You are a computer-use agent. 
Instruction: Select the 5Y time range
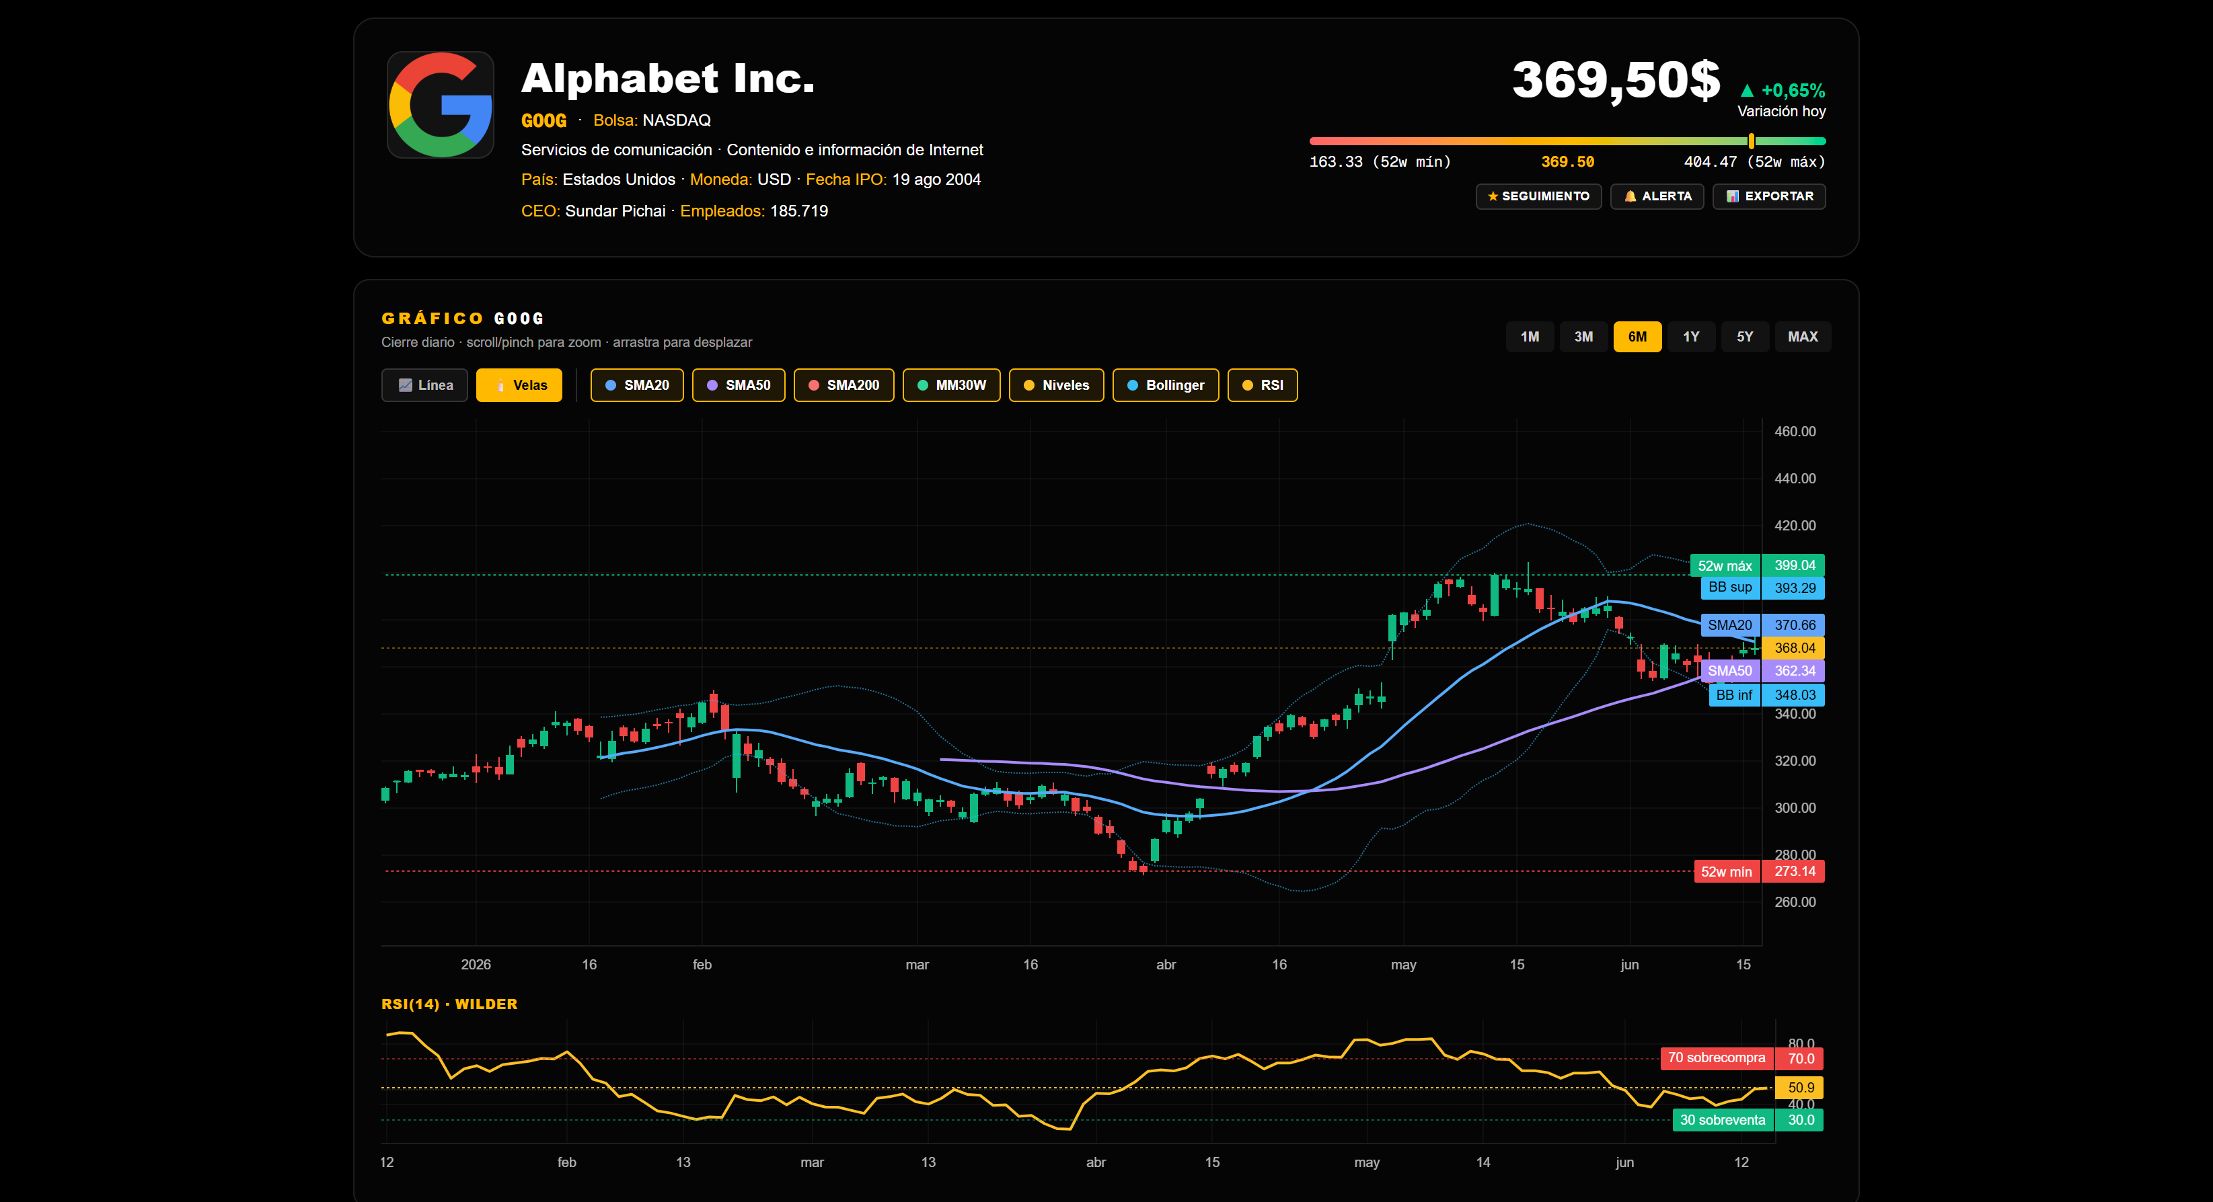(x=1745, y=337)
